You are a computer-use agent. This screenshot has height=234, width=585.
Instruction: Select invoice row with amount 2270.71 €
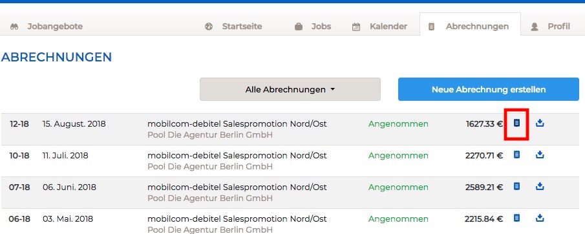click(x=292, y=161)
